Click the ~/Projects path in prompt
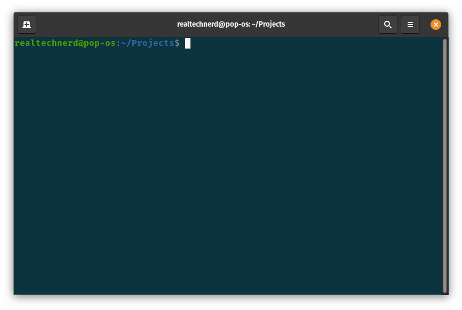The width and height of the screenshot is (462, 310). [147, 43]
